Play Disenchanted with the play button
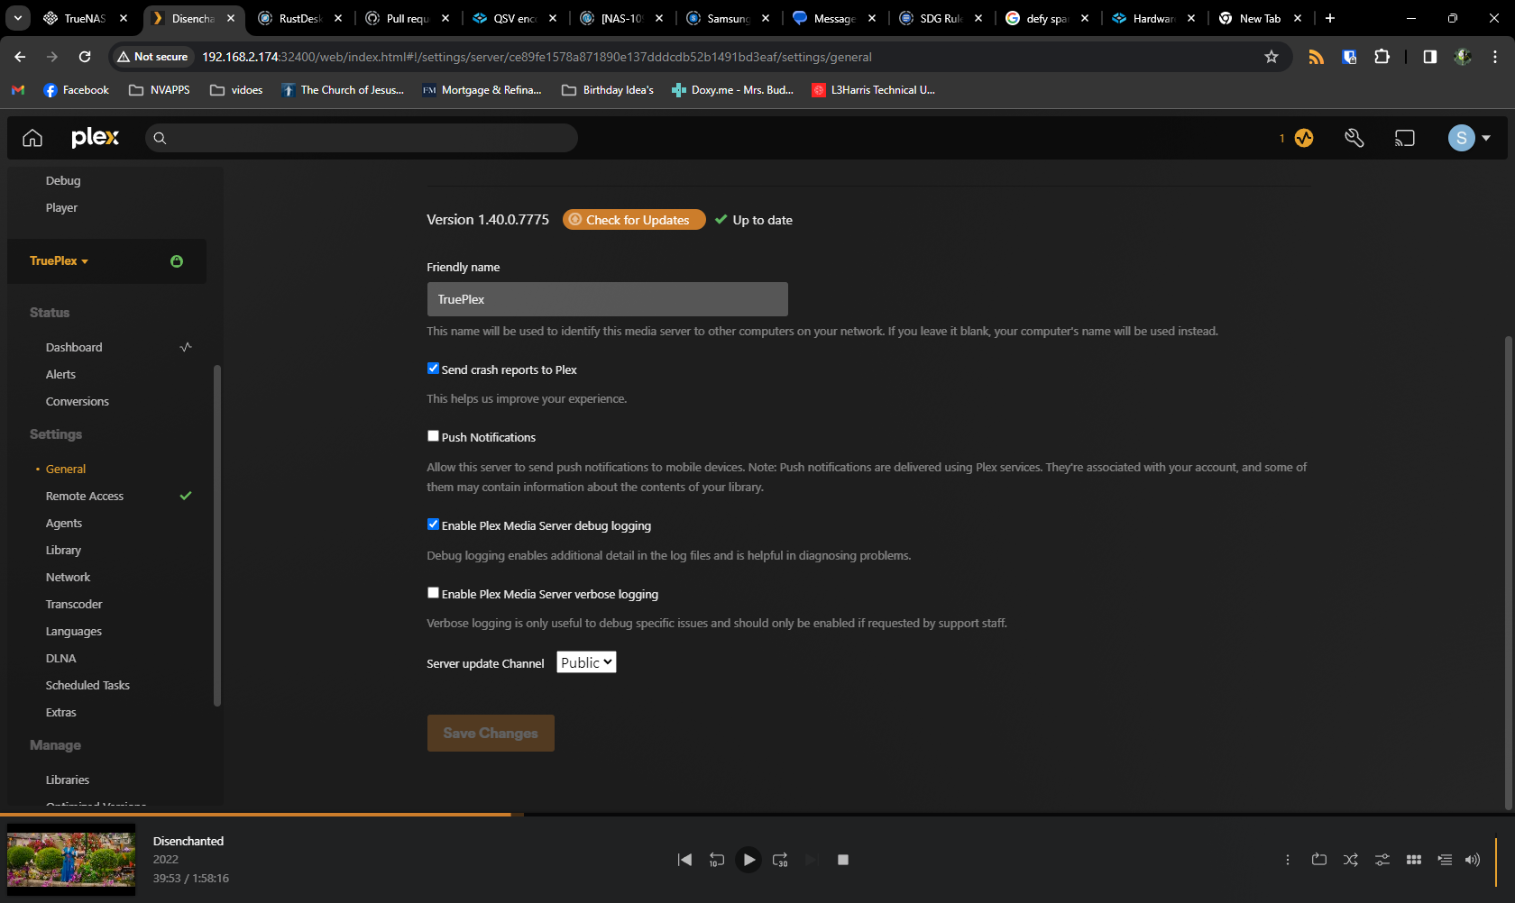The height and width of the screenshot is (903, 1515). tap(748, 860)
